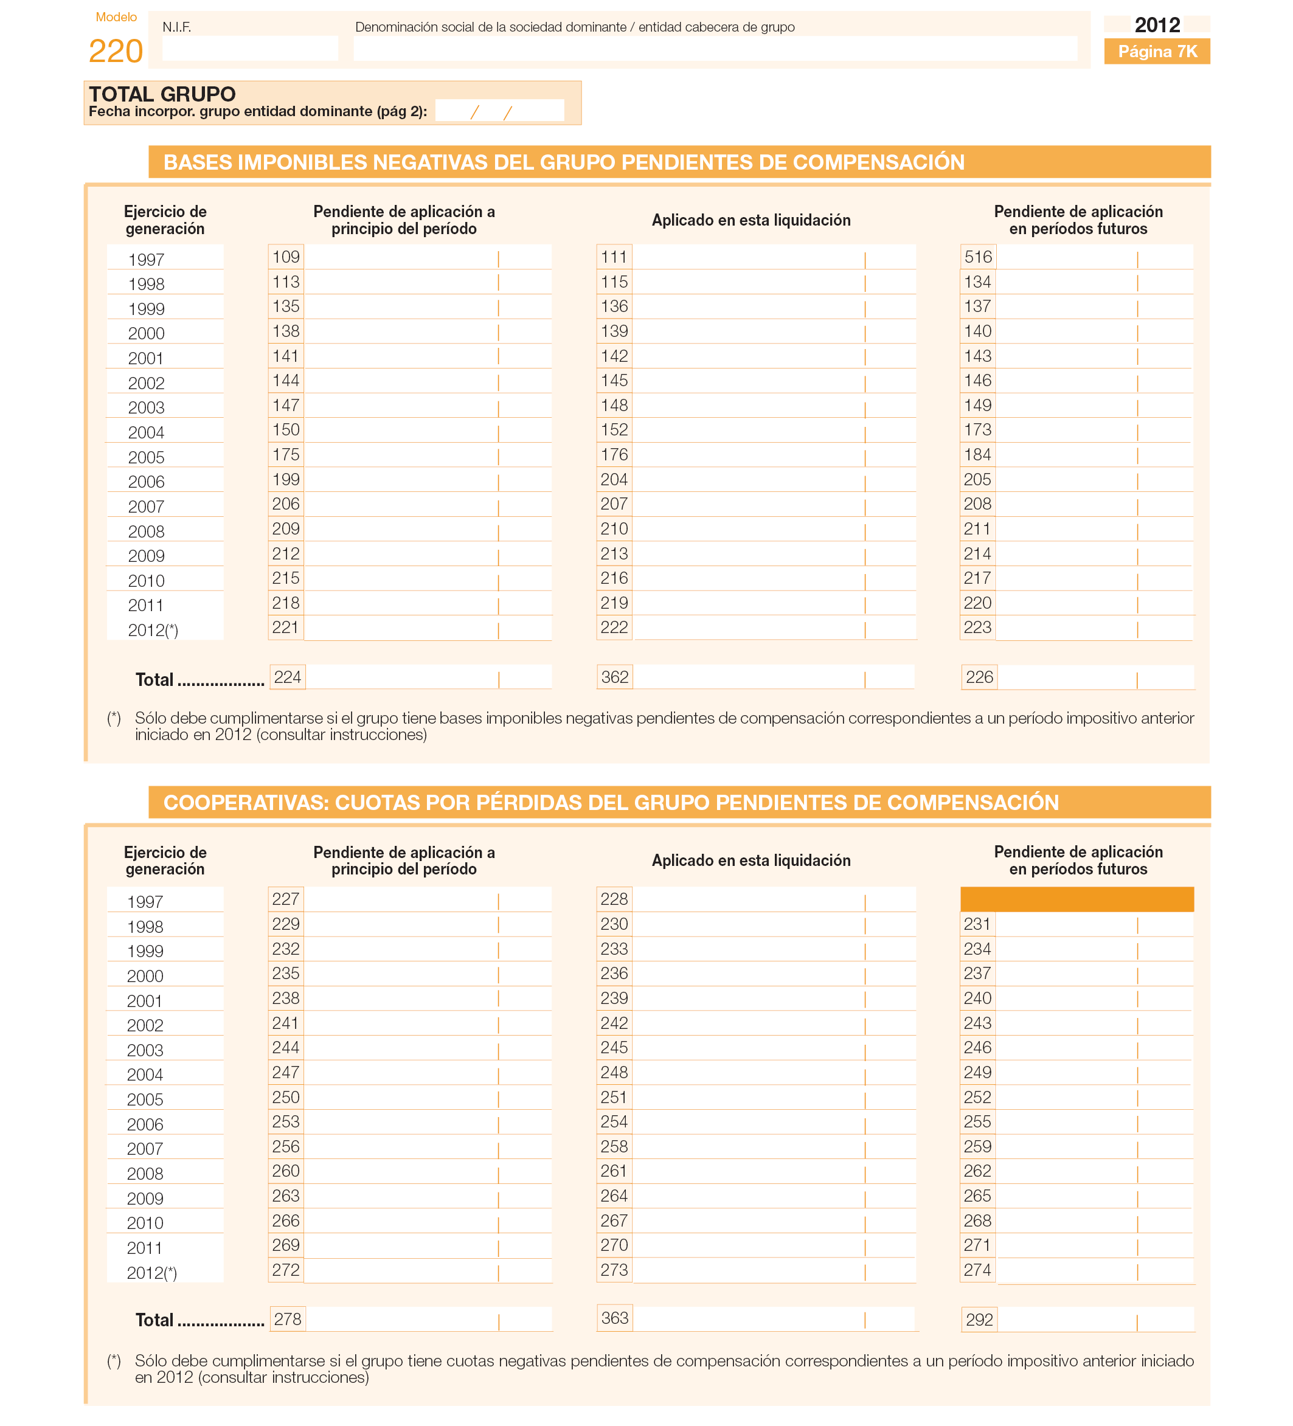Click field 516 pending future periods
Viewport: 1293px width, 1426px height.
tap(1094, 257)
